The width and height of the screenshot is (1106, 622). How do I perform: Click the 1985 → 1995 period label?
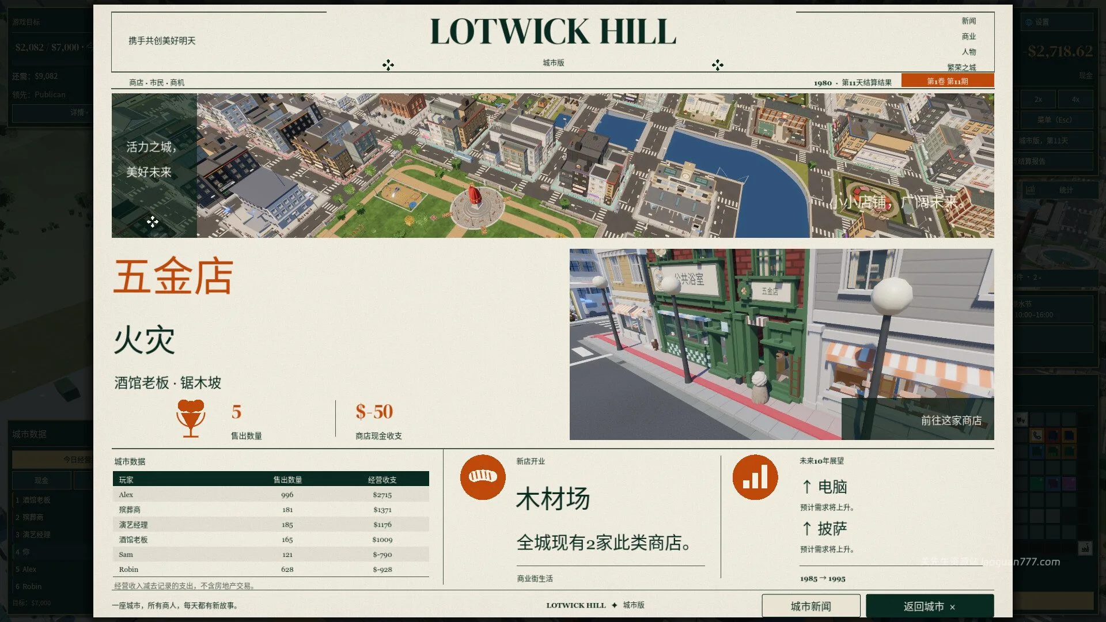pos(823,579)
